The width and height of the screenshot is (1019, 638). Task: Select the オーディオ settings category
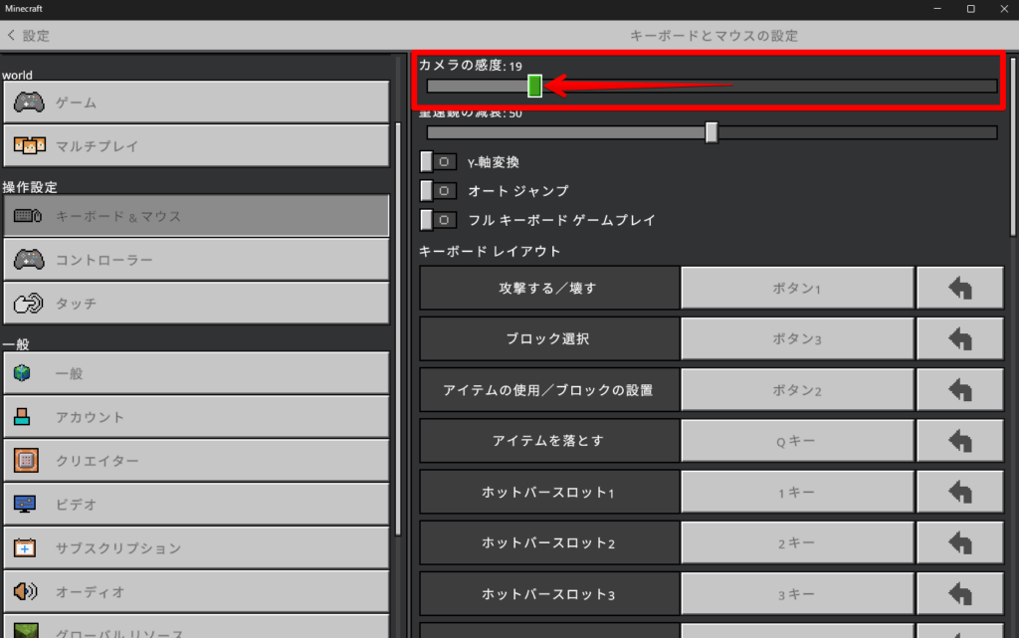(196, 592)
